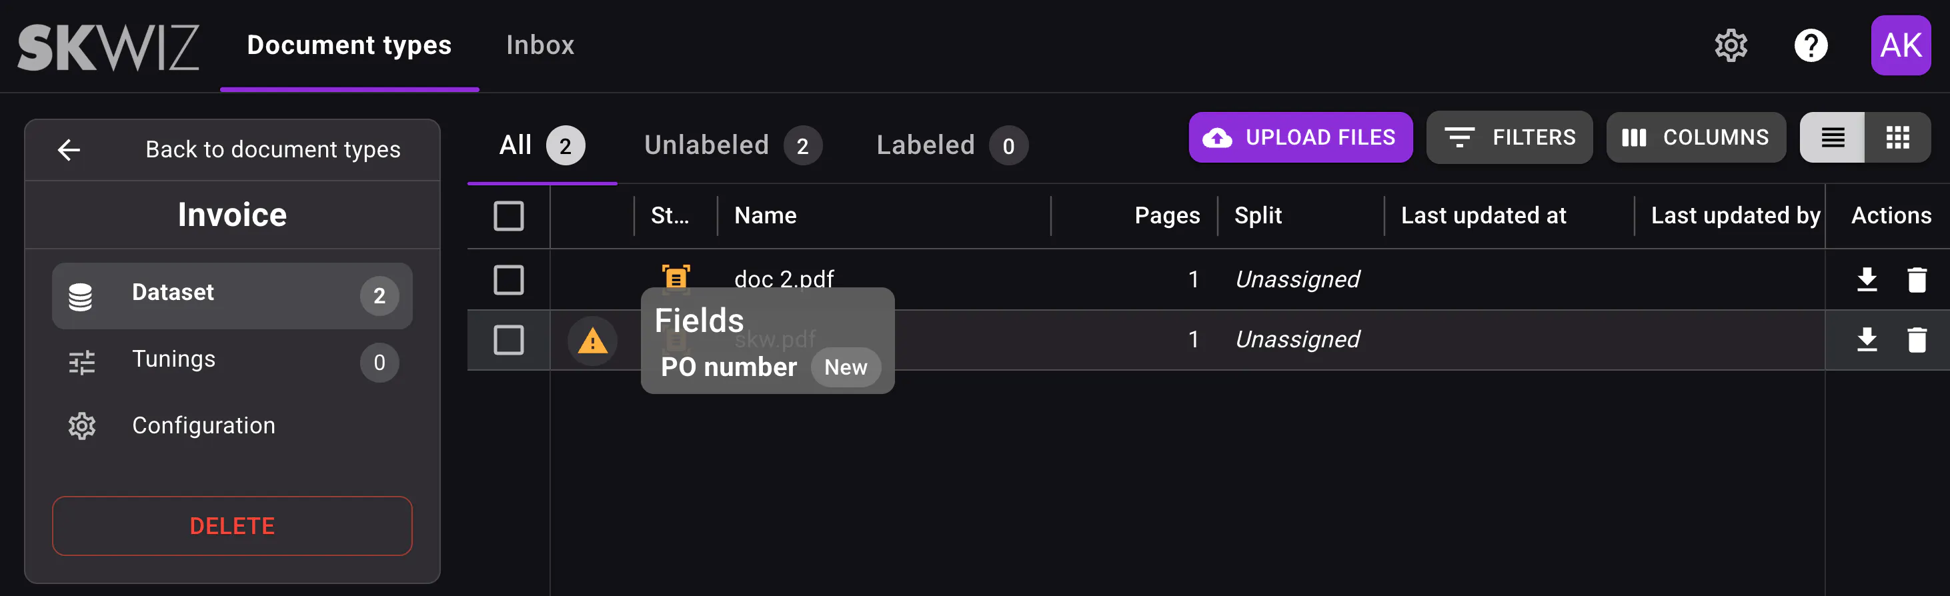
Task: Open Tunings via its sliders icon
Action: [x=82, y=362]
